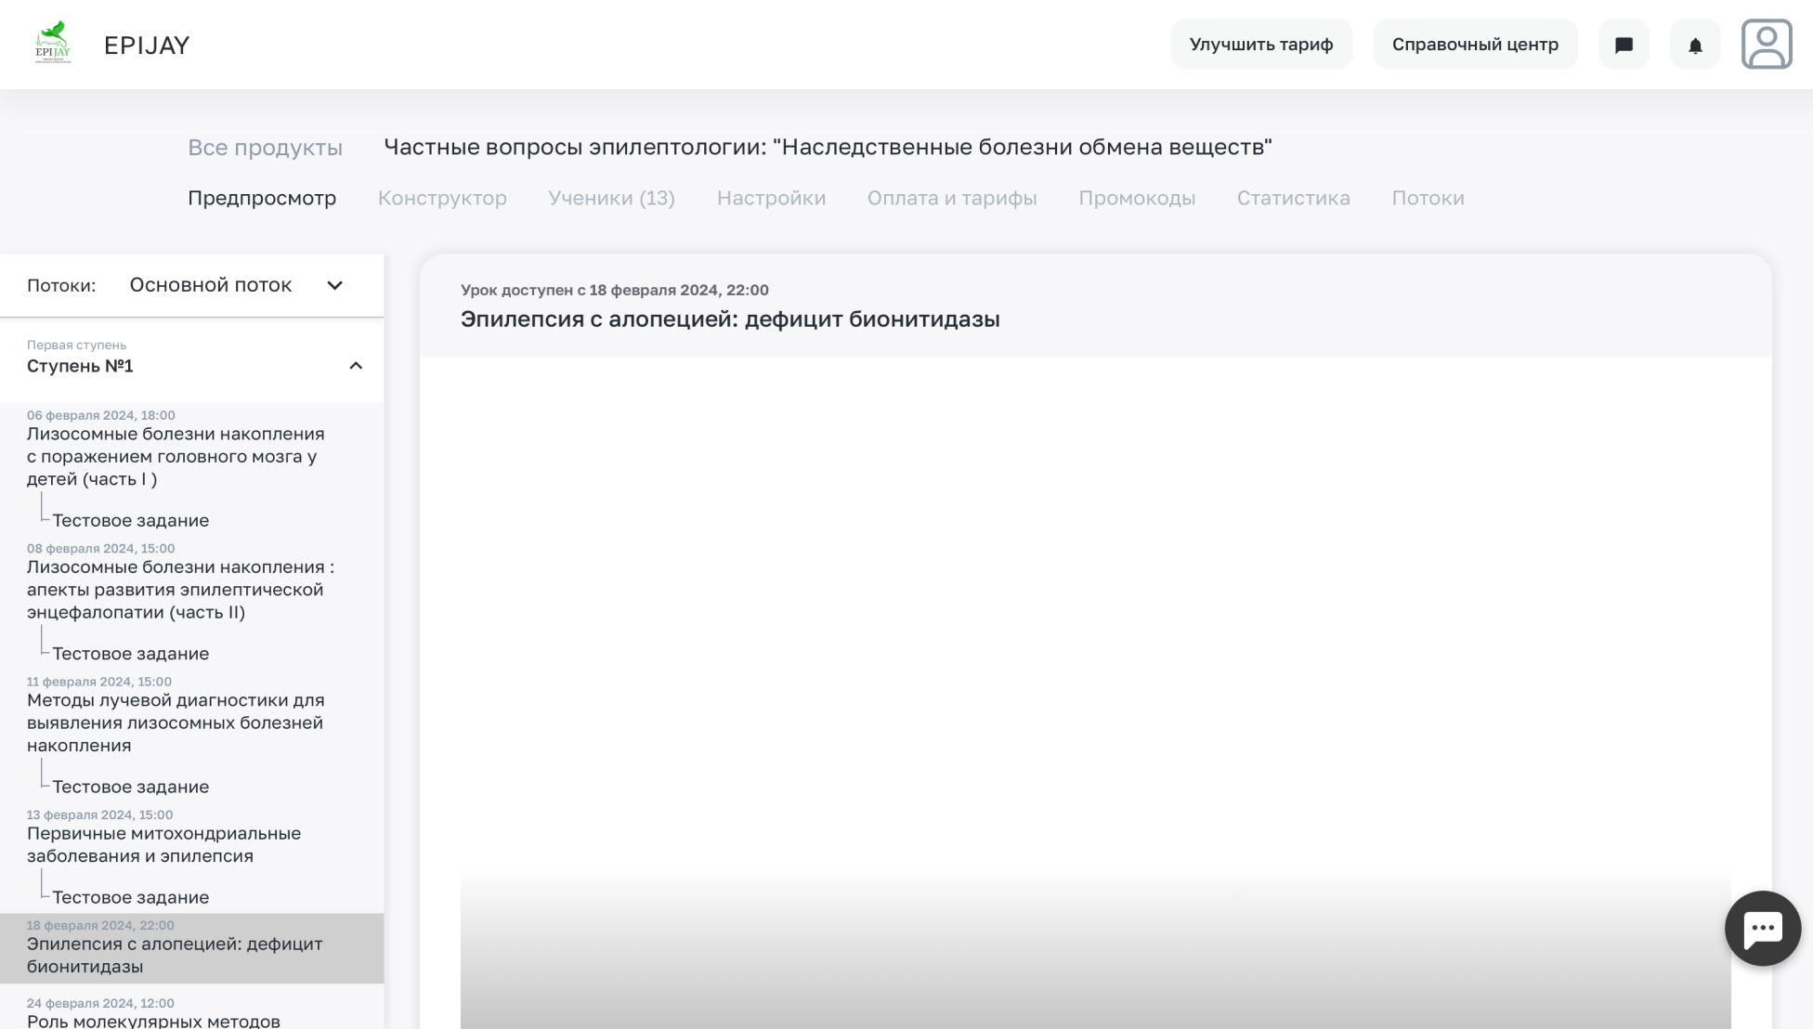The height and width of the screenshot is (1029, 1813).
Task: Open notifications bell icon
Action: coord(1695,45)
